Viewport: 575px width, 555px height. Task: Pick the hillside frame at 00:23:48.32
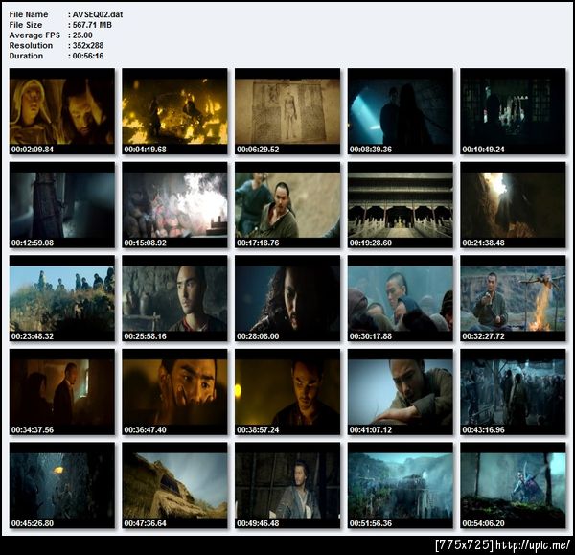tap(62, 299)
